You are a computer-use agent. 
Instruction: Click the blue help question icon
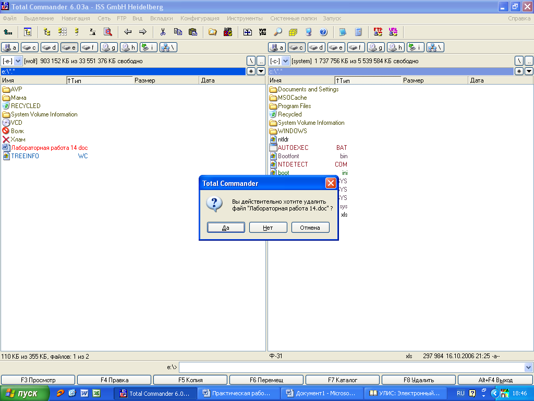[323, 32]
